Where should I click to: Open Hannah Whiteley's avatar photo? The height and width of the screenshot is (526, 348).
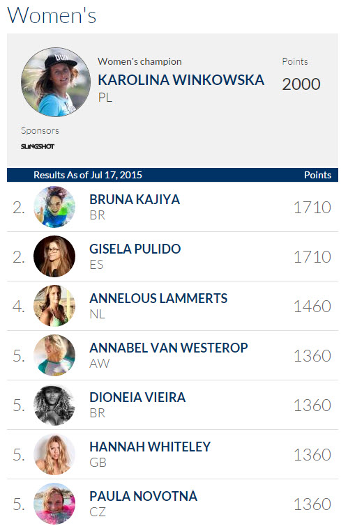coord(54,454)
